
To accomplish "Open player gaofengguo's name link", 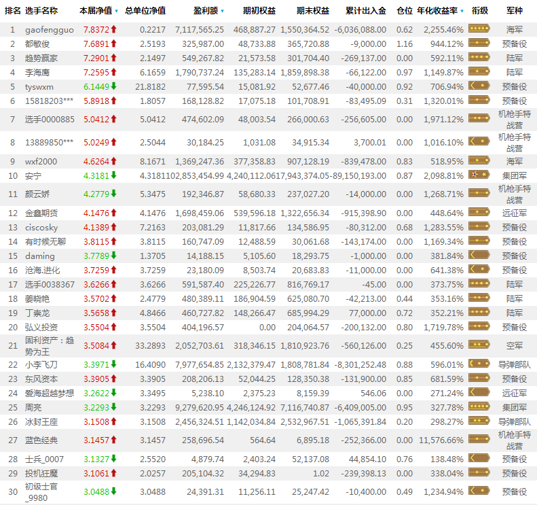I will click(x=50, y=30).
